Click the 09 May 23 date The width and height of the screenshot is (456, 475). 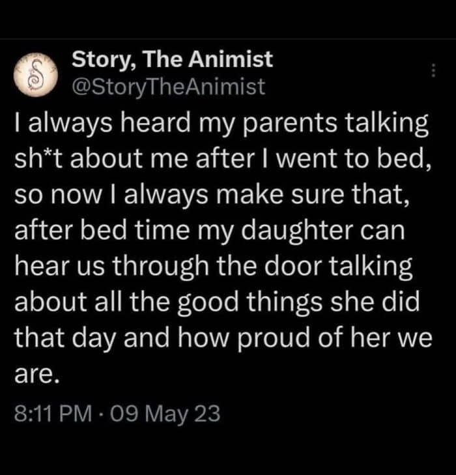click(165, 414)
